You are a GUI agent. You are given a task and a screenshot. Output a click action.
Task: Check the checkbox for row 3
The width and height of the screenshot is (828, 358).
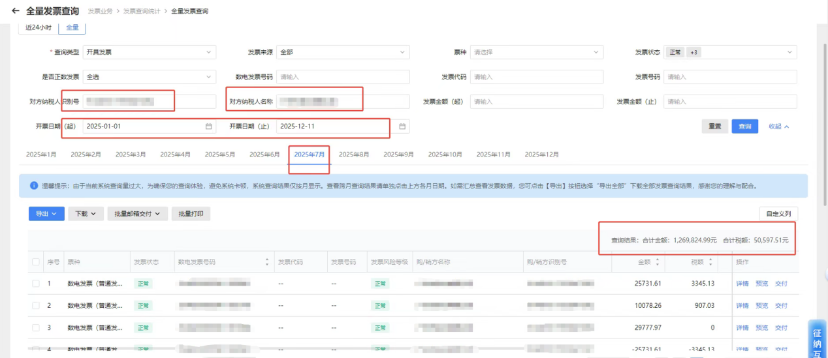(36, 327)
